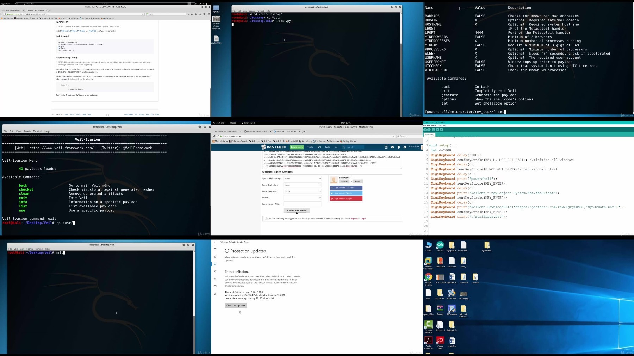Click Create New Paste button
This screenshot has width=634, height=356.
(297, 210)
